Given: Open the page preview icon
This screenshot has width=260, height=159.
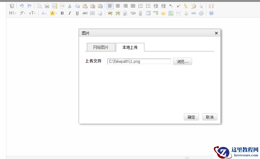Looking at the screenshot, I should (x=39, y=6).
